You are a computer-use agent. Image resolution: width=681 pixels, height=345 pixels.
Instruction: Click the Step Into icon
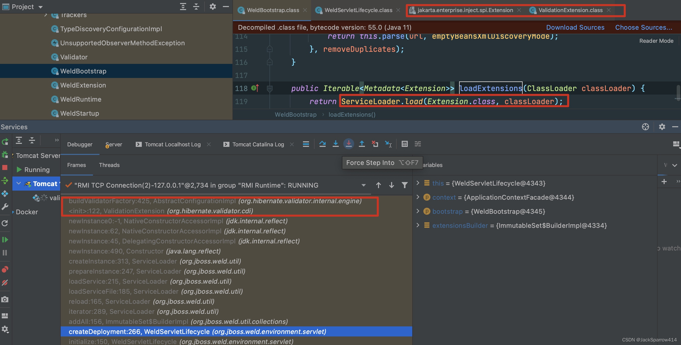tap(335, 144)
